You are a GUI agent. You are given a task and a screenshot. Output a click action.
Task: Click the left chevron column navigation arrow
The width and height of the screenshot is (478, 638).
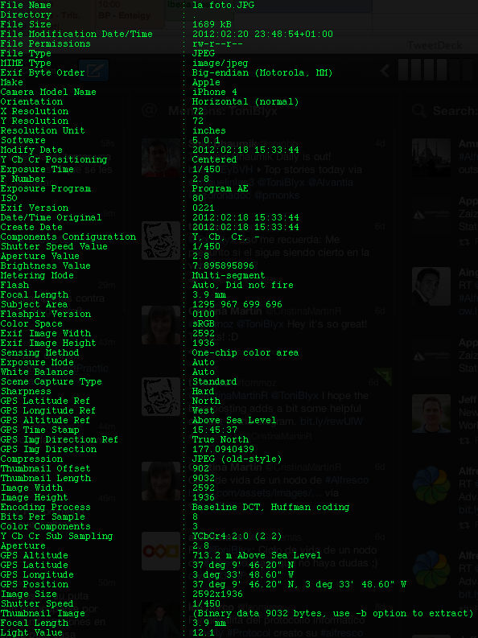pos(385,71)
